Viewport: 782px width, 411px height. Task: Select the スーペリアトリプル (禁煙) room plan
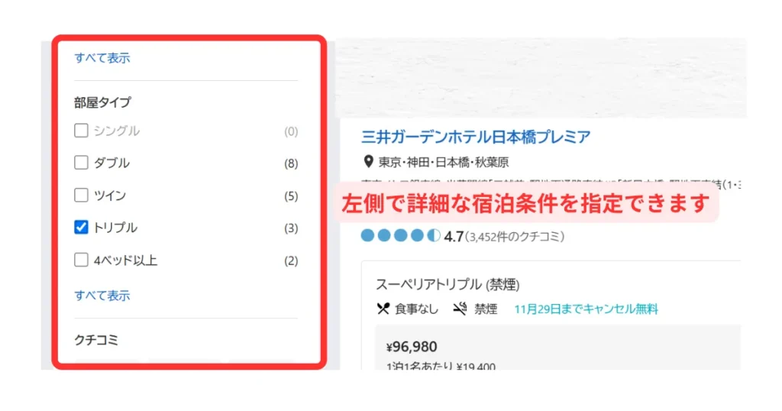pyautogui.click(x=448, y=284)
